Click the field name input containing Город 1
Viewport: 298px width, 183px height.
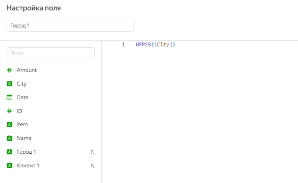[x=70, y=26]
